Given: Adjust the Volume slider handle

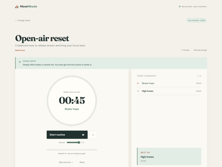Looking at the screenshot, I should (79, 143).
